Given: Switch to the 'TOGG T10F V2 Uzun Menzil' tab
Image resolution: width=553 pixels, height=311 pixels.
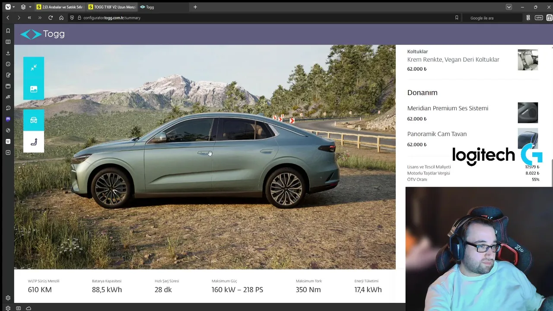Looking at the screenshot, I should click(x=111, y=7).
